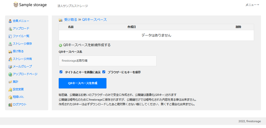Follow the 受け取る breadcrumb link

(x=71, y=20)
